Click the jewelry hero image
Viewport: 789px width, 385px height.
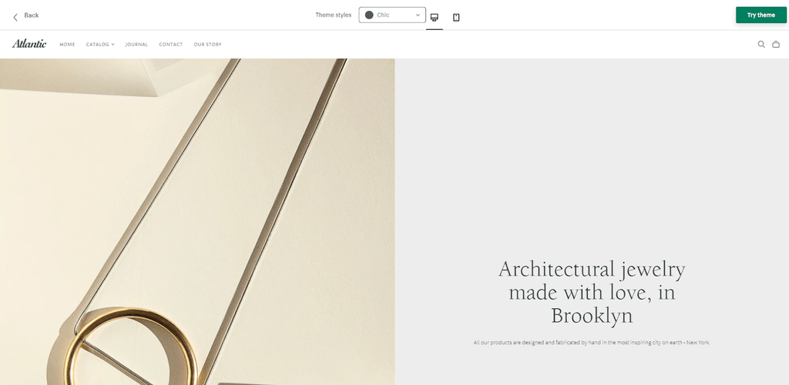click(x=197, y=222)
